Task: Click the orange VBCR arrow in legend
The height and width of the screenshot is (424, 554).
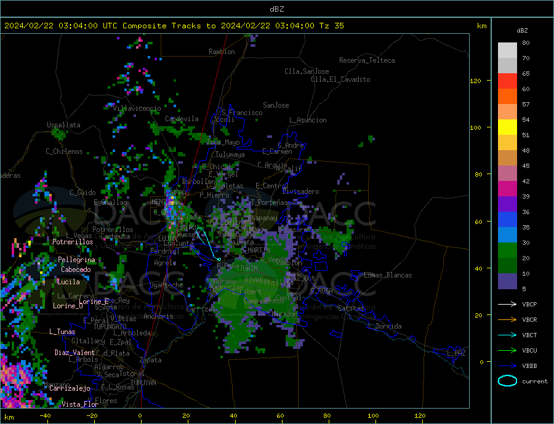Action: (507, 320)
